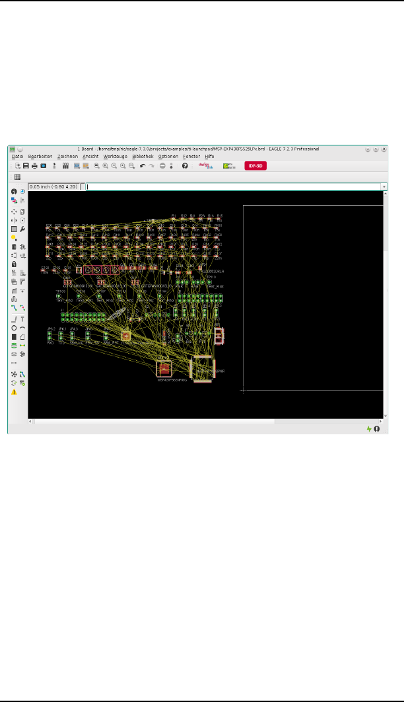Screen dimensions: 404x702
Task: Save the board with floppy icon
Action: coord(26,166)
